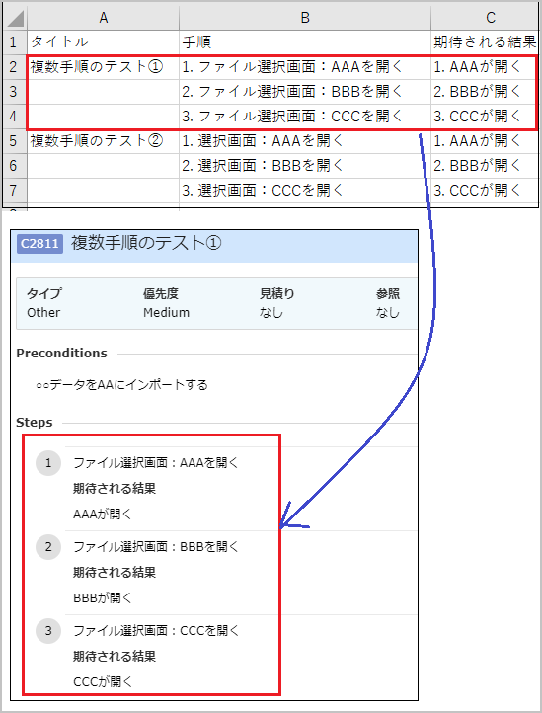Click the 見積り field label

pyautogui.click(x=276, y=293)
